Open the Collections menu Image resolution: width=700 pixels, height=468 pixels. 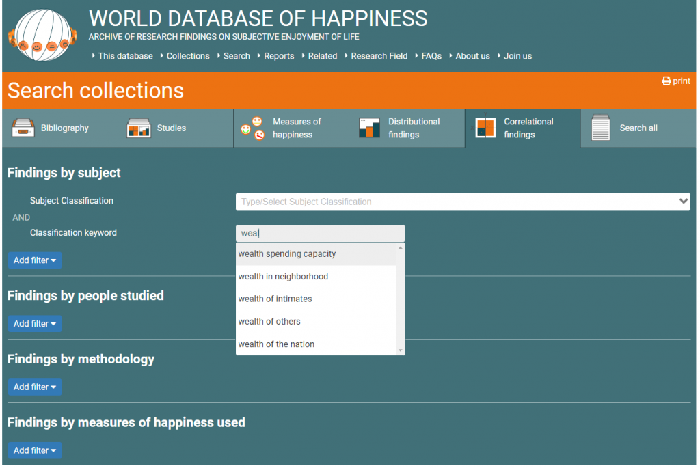pyautogui.click(x=188, y=56)
